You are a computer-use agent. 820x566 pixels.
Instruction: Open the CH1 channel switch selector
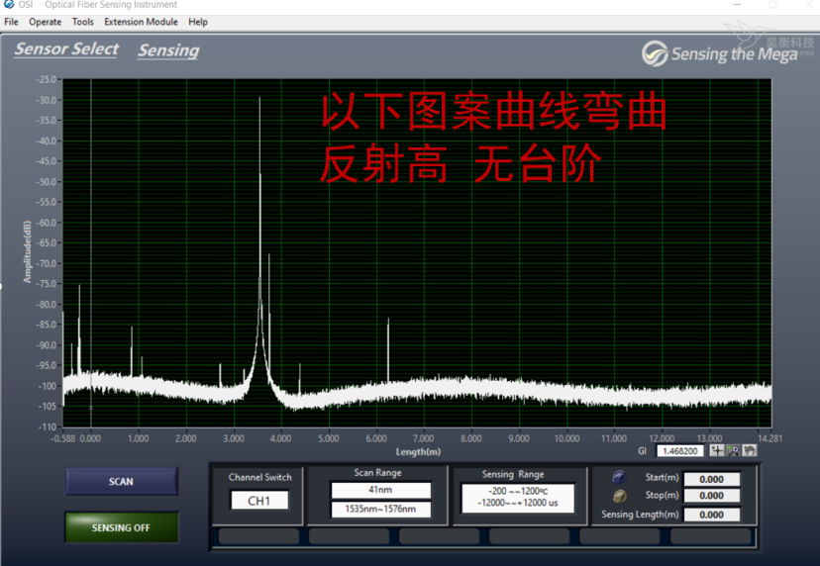pyautogui.click(x=259, y=501)
